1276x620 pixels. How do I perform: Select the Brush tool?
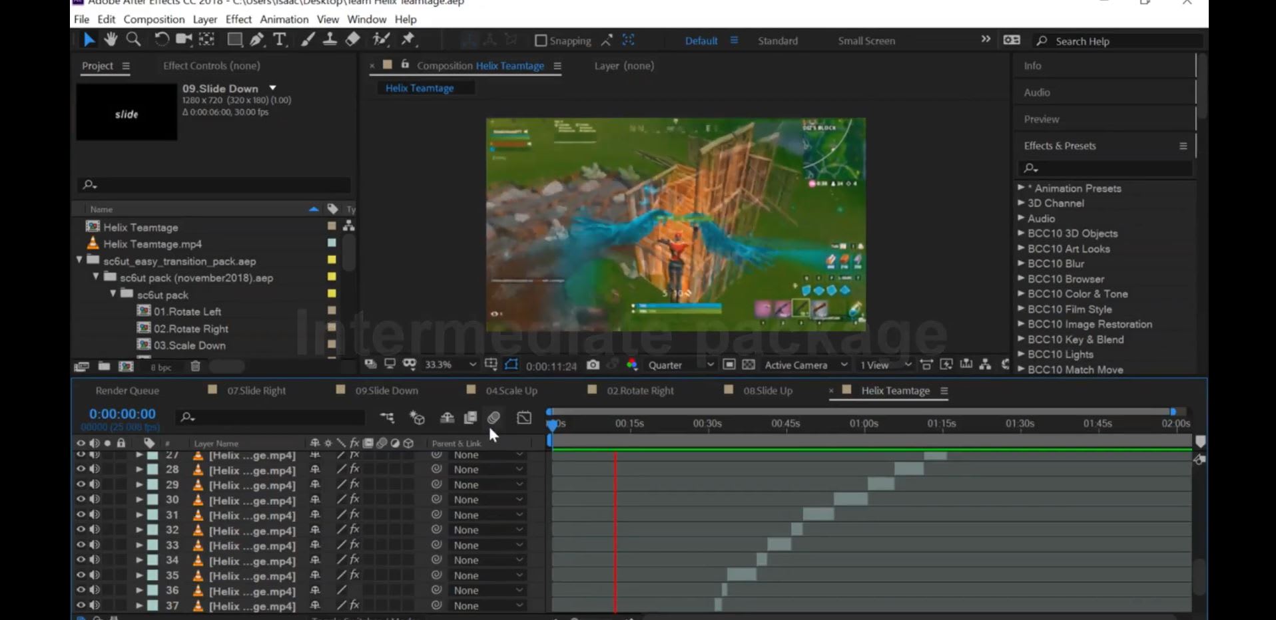point(307,40)
